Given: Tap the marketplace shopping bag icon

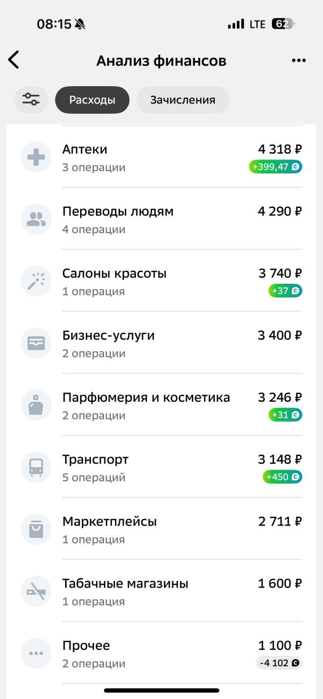Looking at the screenshot, I should [x=36, y=529].
